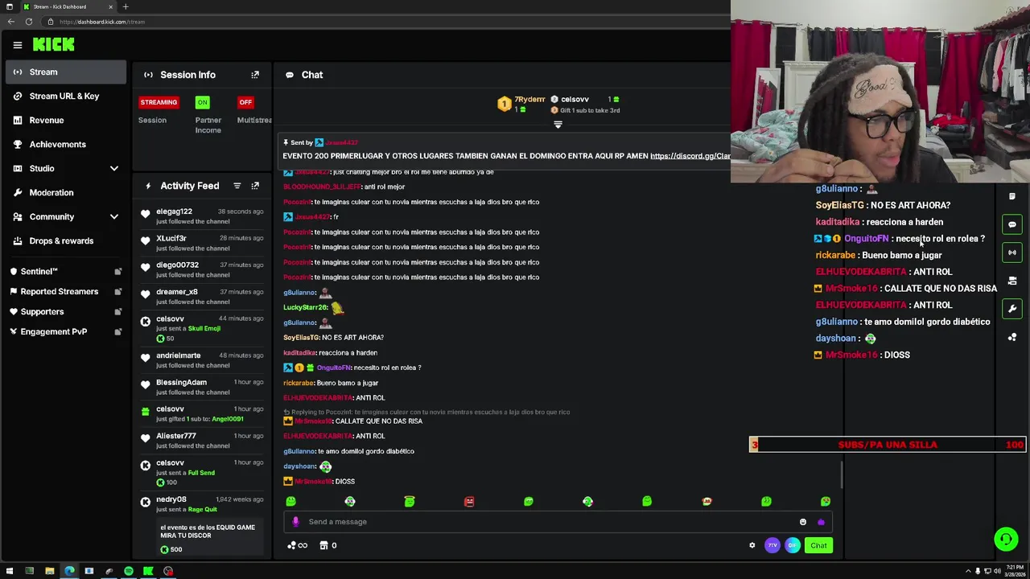Click Angel0091 gifted sub username
Viewport: 1030px width, 579px height.
point(227,419)
